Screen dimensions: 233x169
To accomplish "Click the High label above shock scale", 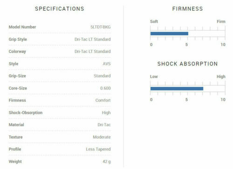I will click(x=221, y=77).
